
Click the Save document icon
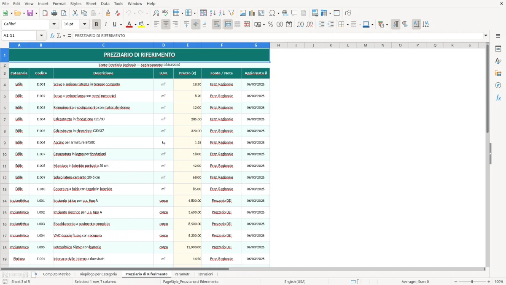pos(30,13)
